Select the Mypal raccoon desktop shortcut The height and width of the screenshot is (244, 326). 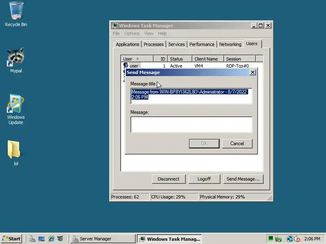click(16, 60)
